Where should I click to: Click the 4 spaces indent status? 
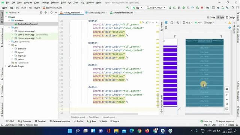point(230,125)
